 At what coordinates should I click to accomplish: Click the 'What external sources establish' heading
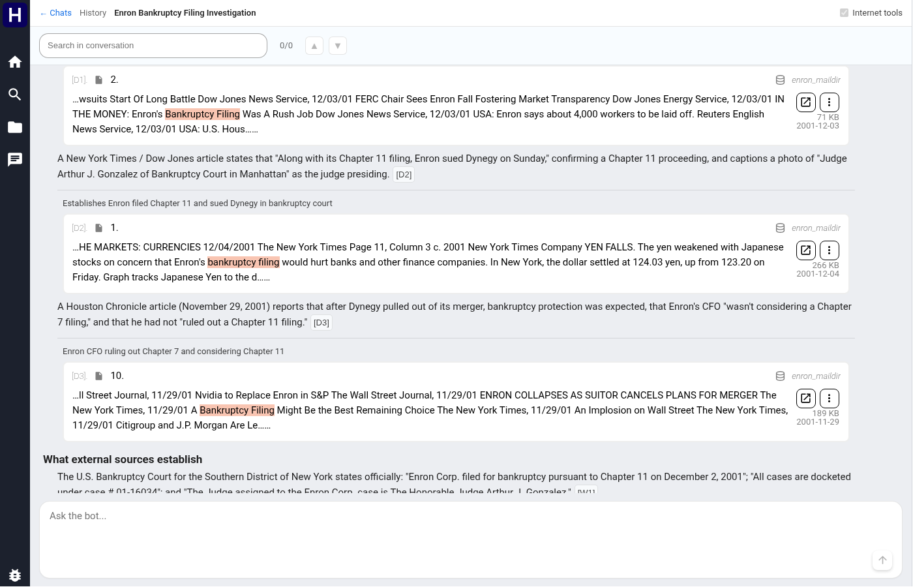coord(123,460)
